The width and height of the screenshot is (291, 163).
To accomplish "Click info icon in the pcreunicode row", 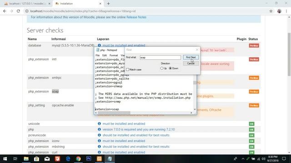I will tap(99, 135).
